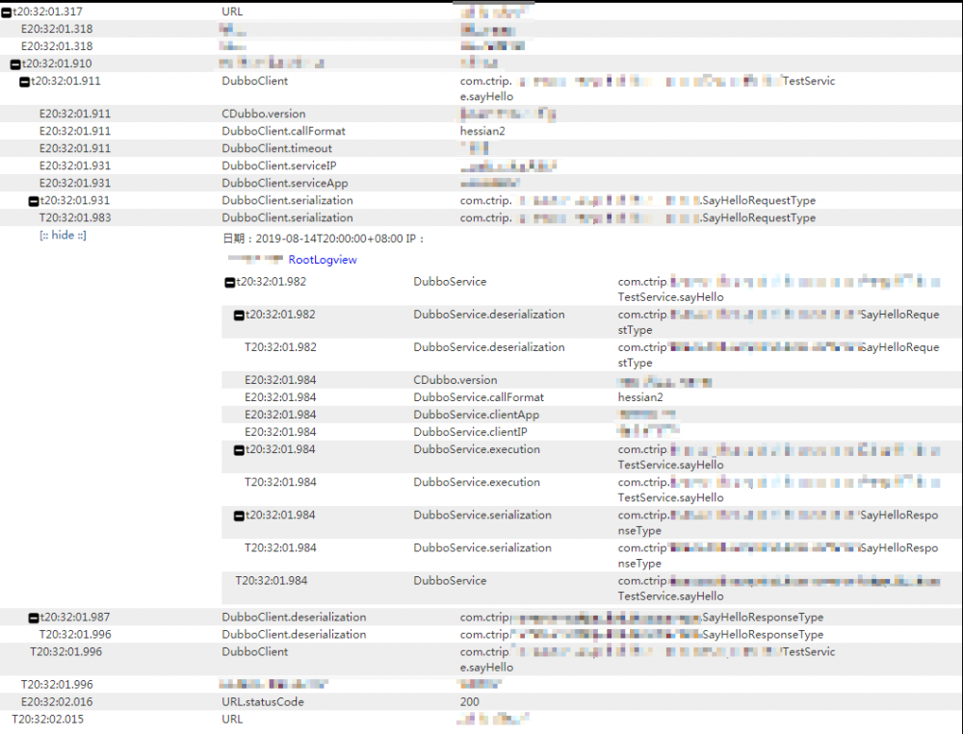Select the DubboService.callFormat label
Image resolution: width=963 pixels, height=734 pixels.
479,397
